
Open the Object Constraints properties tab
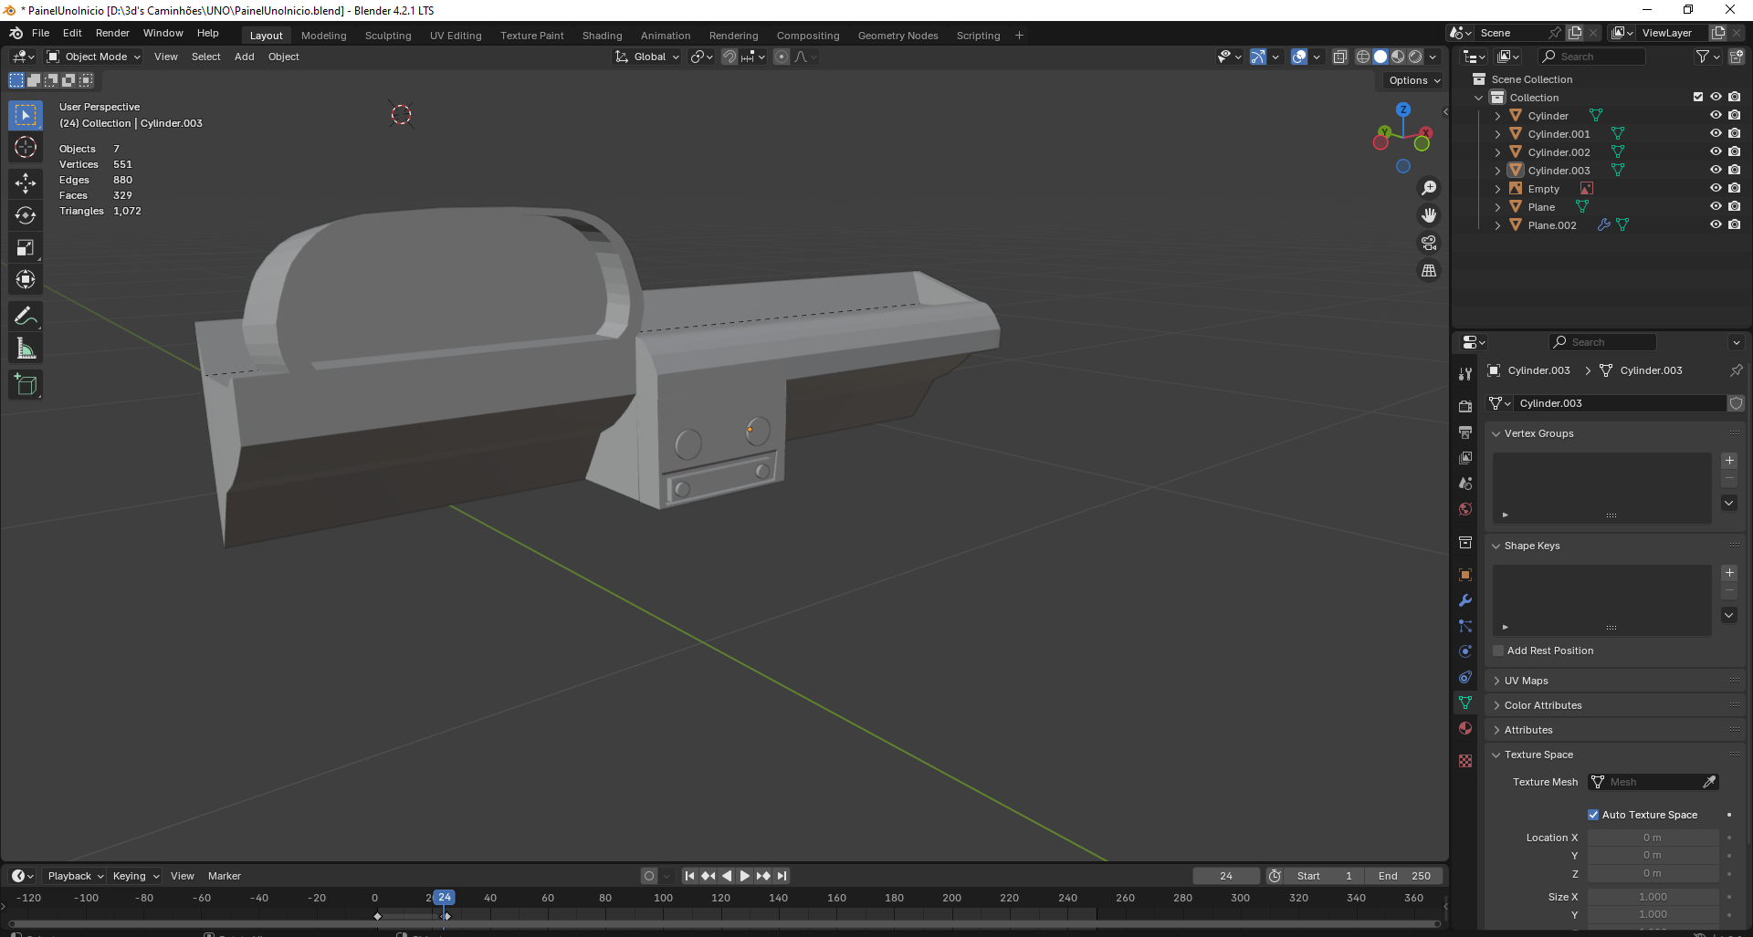[x=1465, y=677]
